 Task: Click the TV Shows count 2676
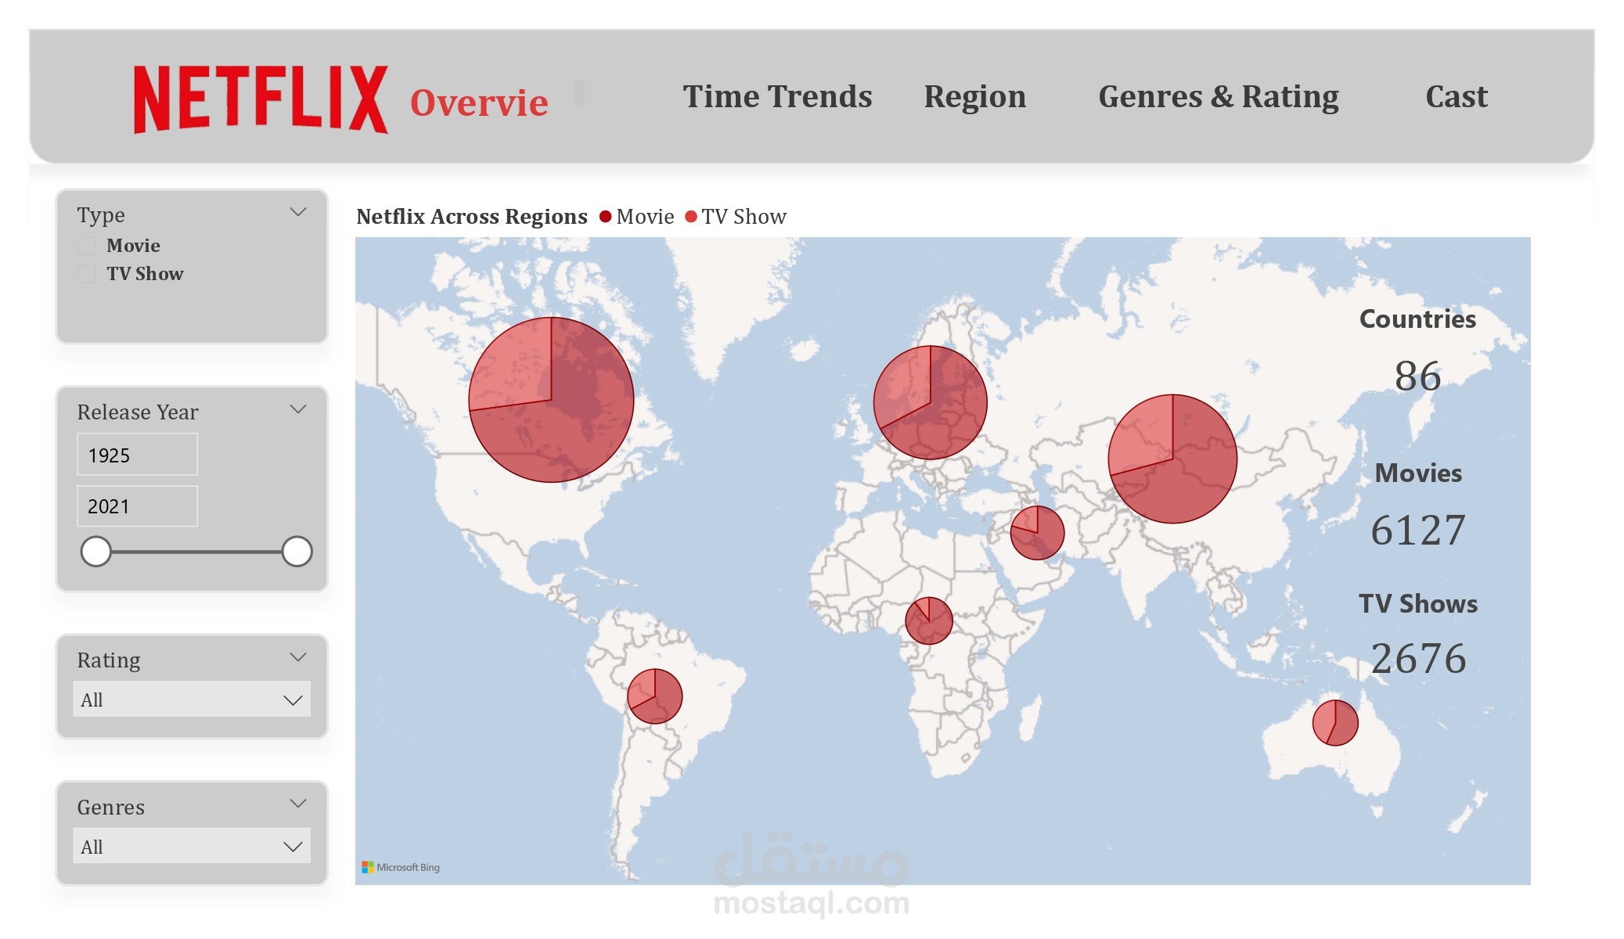pos(1418,659)
